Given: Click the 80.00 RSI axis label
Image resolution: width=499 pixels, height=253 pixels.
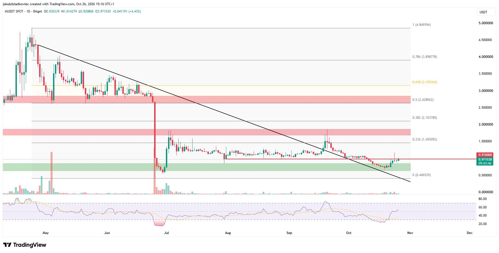Looking at the screenshot, I should click(x=483, y=199).
